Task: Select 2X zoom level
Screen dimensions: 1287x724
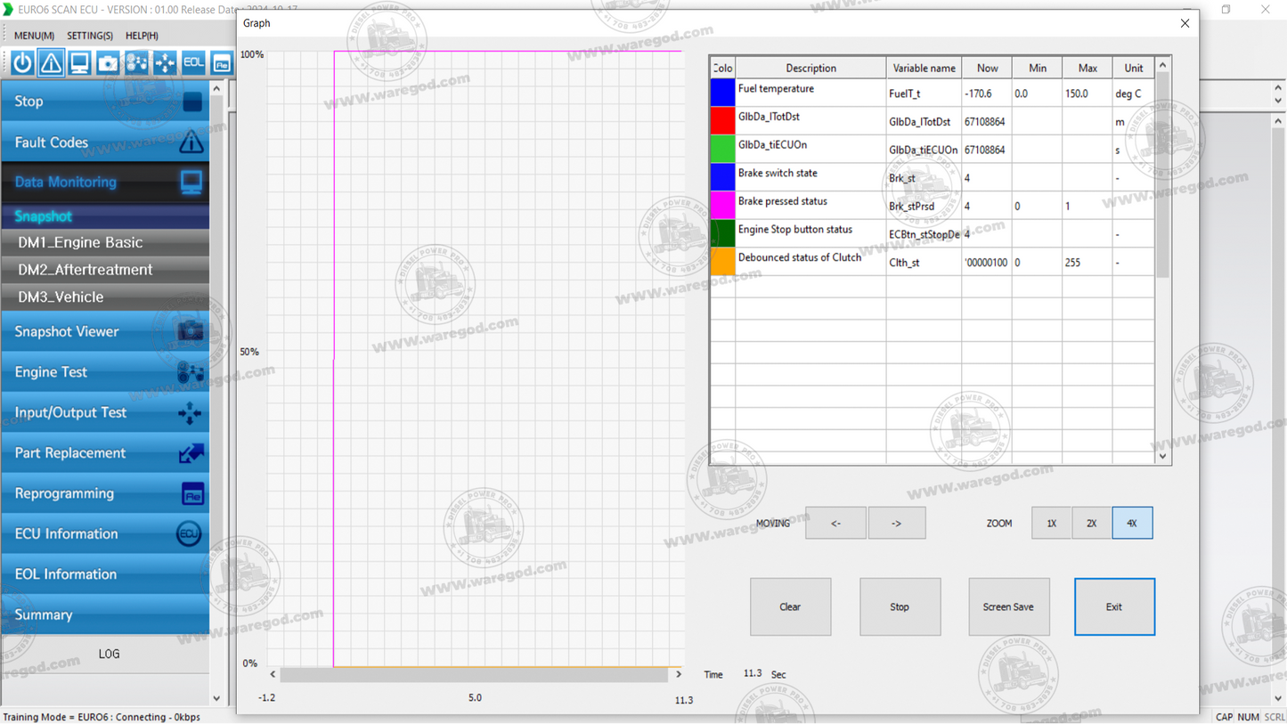Action: 1091,524
